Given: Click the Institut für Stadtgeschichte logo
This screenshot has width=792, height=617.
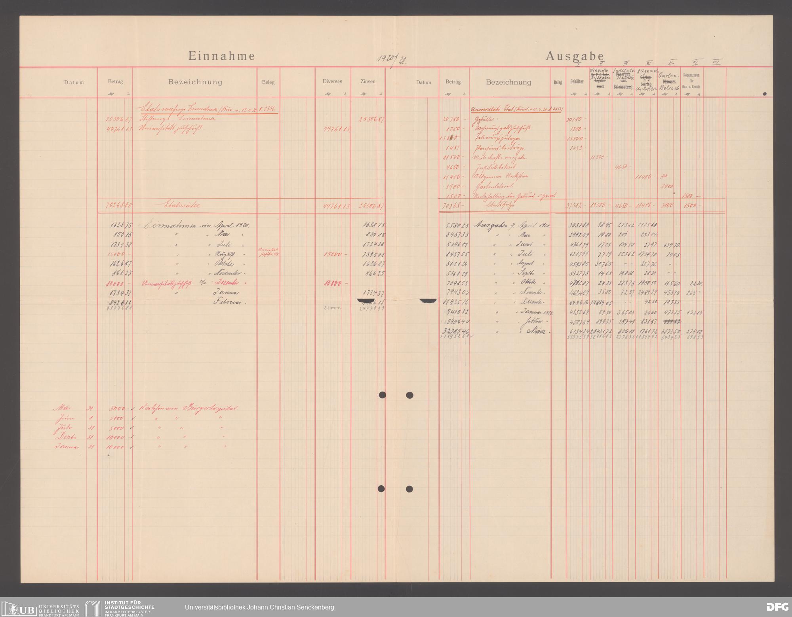Looking at the screenshot, I should 120,607.
